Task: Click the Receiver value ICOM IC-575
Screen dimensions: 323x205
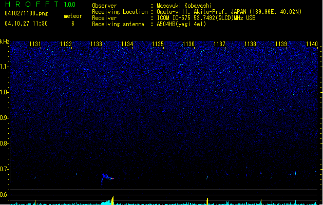Action: coord(174,18)
